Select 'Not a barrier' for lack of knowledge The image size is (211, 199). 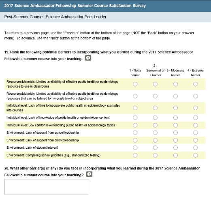click(x=135, y=118)
